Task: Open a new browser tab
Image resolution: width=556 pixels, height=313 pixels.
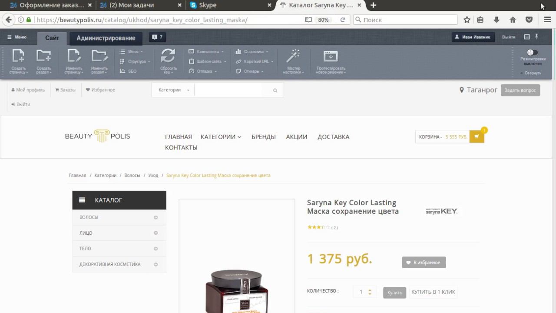Action: point(373,5)
